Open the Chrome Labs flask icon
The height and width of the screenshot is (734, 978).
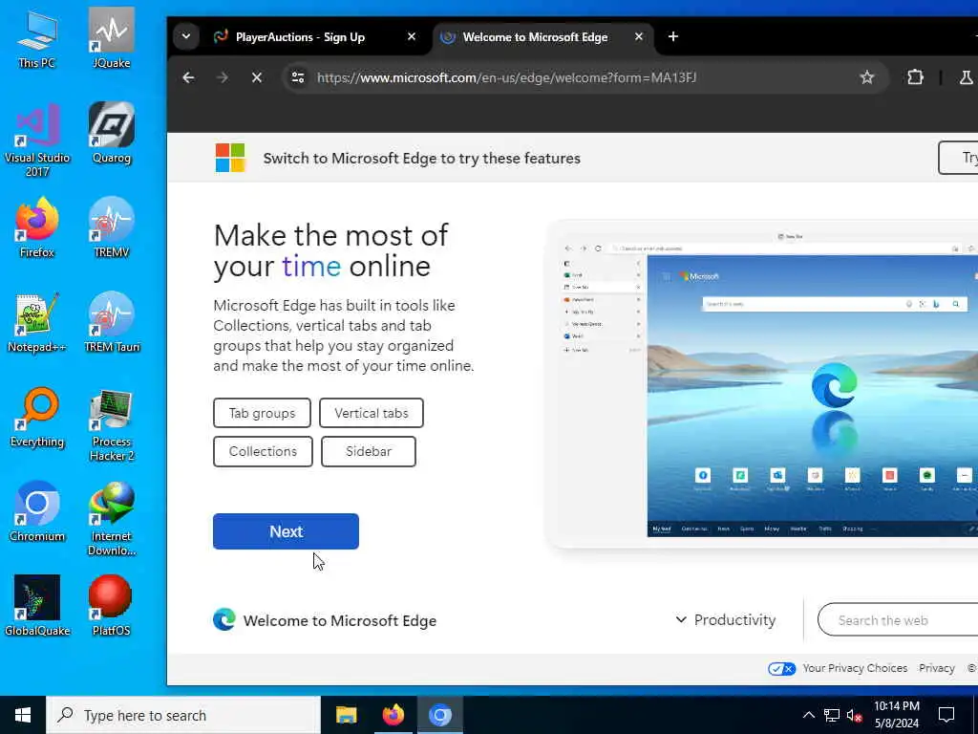[966, 77]
